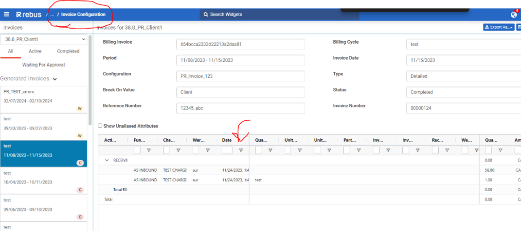
Task: Switch to the Active tab
Action: tap(35, 51)
